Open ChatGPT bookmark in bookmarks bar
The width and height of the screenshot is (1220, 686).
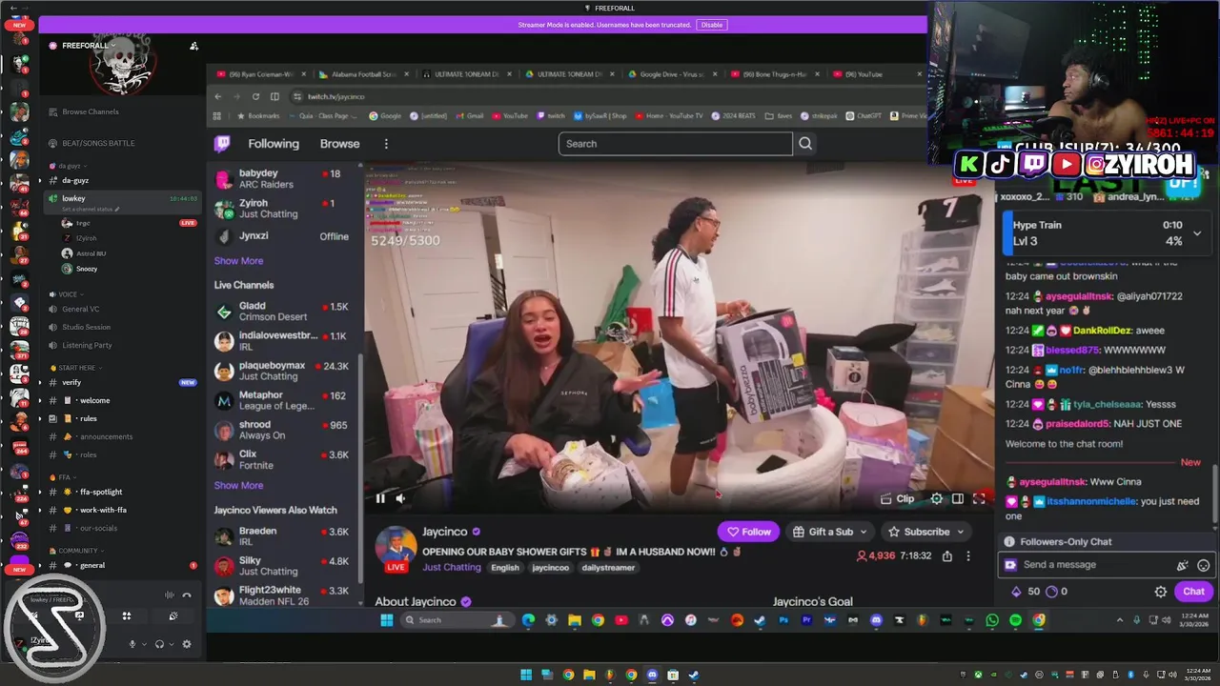[864, 116]
